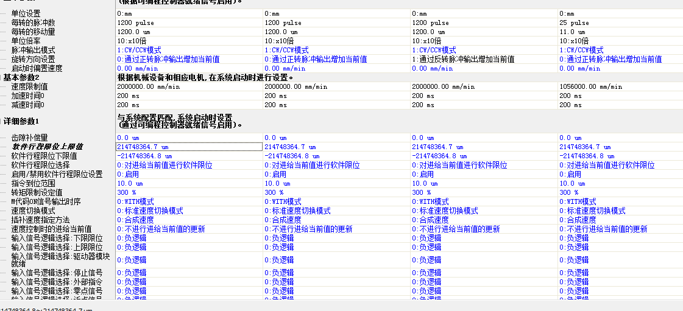Click the 输入信号逻辑选择:驱动器模块就绪 label
Screen dimensions: 683x311
60,260
